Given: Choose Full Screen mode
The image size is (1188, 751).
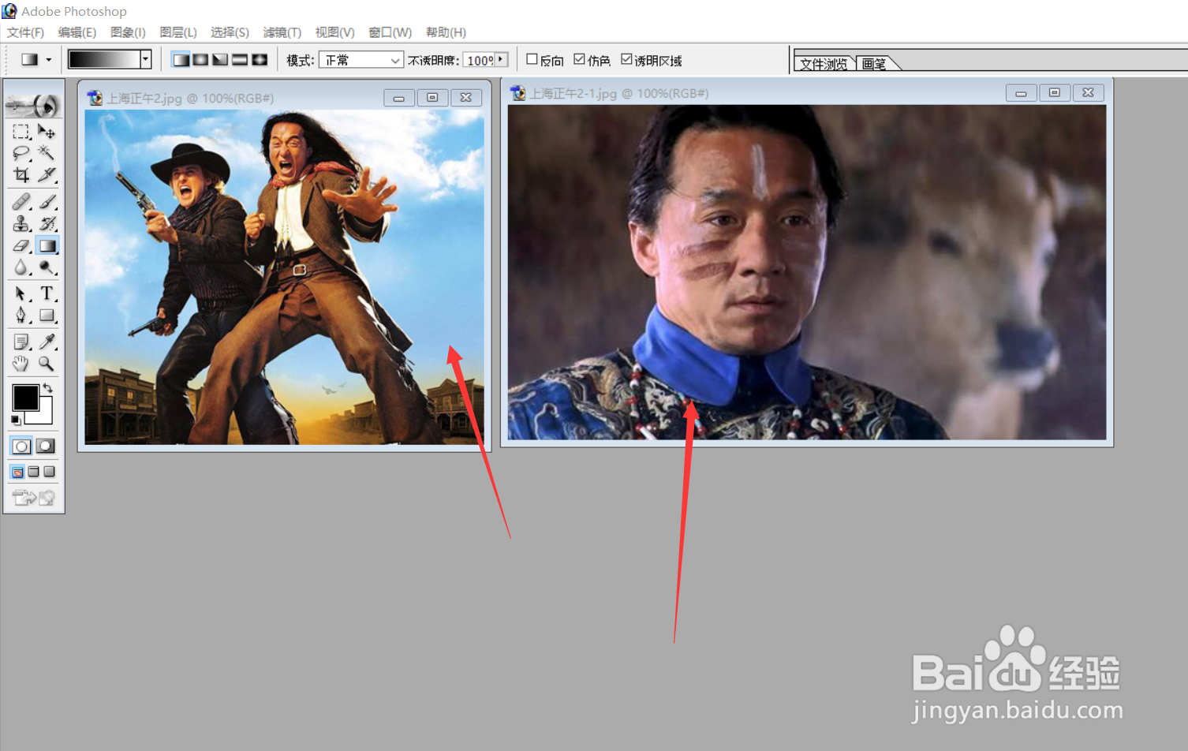Looking at the screenshot, I should [x=49, y=472].
